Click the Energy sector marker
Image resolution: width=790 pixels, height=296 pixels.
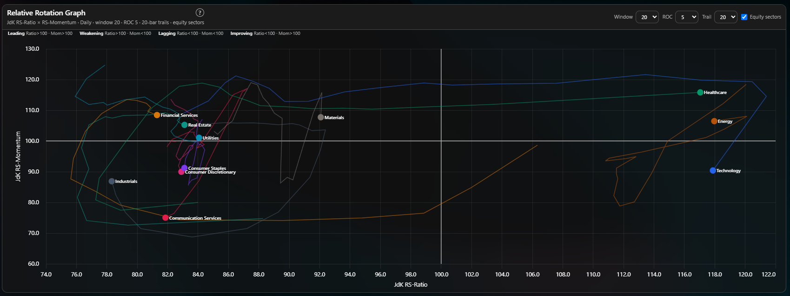pos(714,121)
